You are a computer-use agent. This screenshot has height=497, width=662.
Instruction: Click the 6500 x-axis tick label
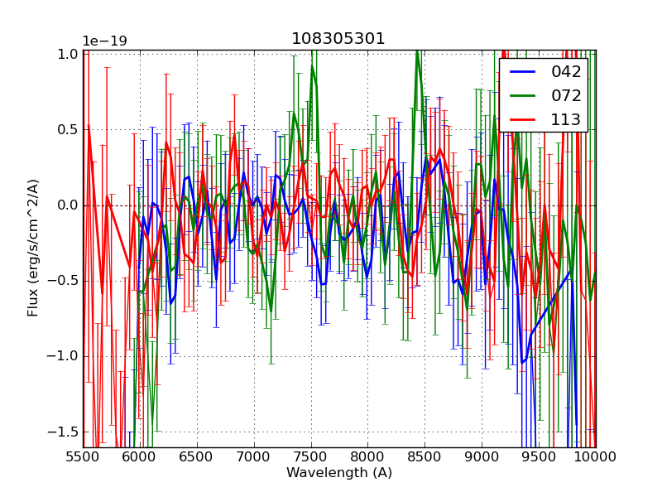pyautogui.click(x=197, y=456)
